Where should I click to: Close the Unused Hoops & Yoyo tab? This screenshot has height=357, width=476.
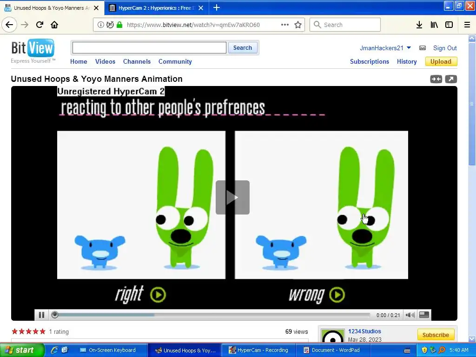tap(96, 8)
